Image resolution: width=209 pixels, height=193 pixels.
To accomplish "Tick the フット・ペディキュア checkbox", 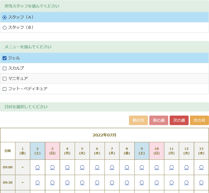I will pos(5,89).
